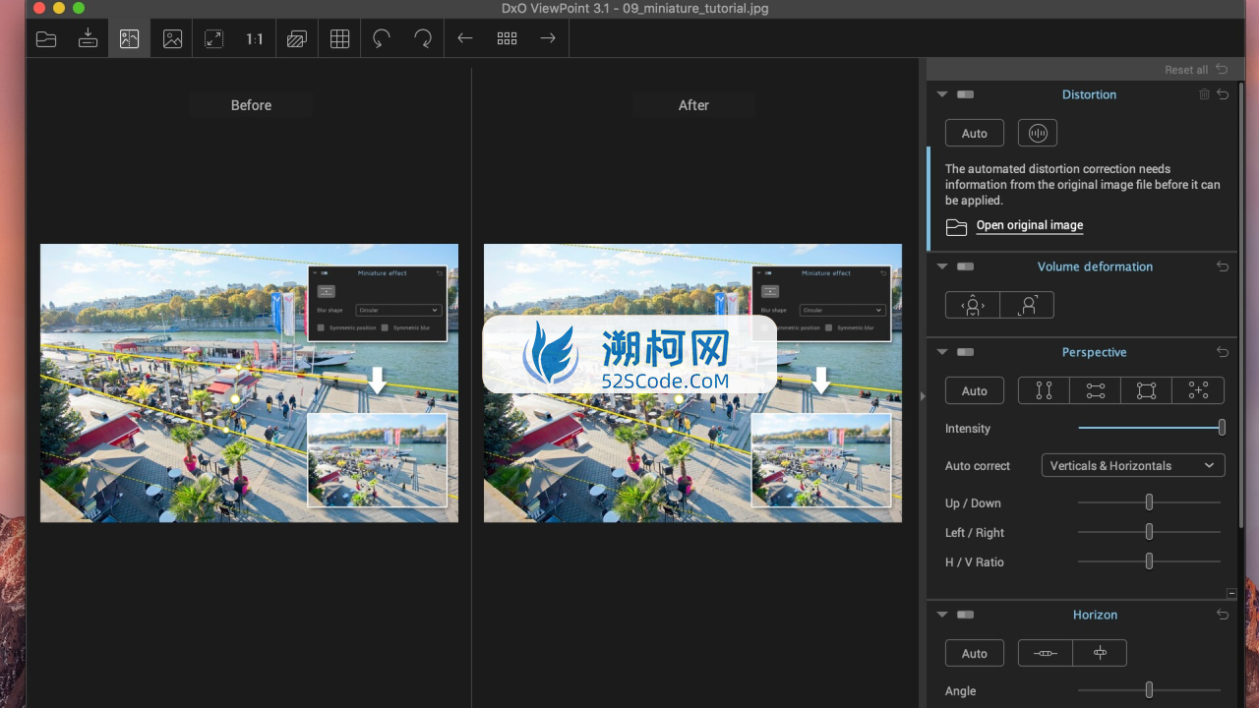Screen dimensions: 1259x708
Task: Click the export/save image toolbar icon
Action: click(88, 39)
